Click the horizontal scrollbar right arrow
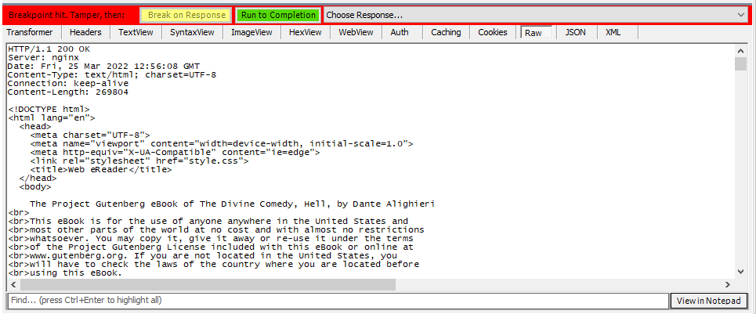Screen dimensions: 756x314 pos(728,284)
